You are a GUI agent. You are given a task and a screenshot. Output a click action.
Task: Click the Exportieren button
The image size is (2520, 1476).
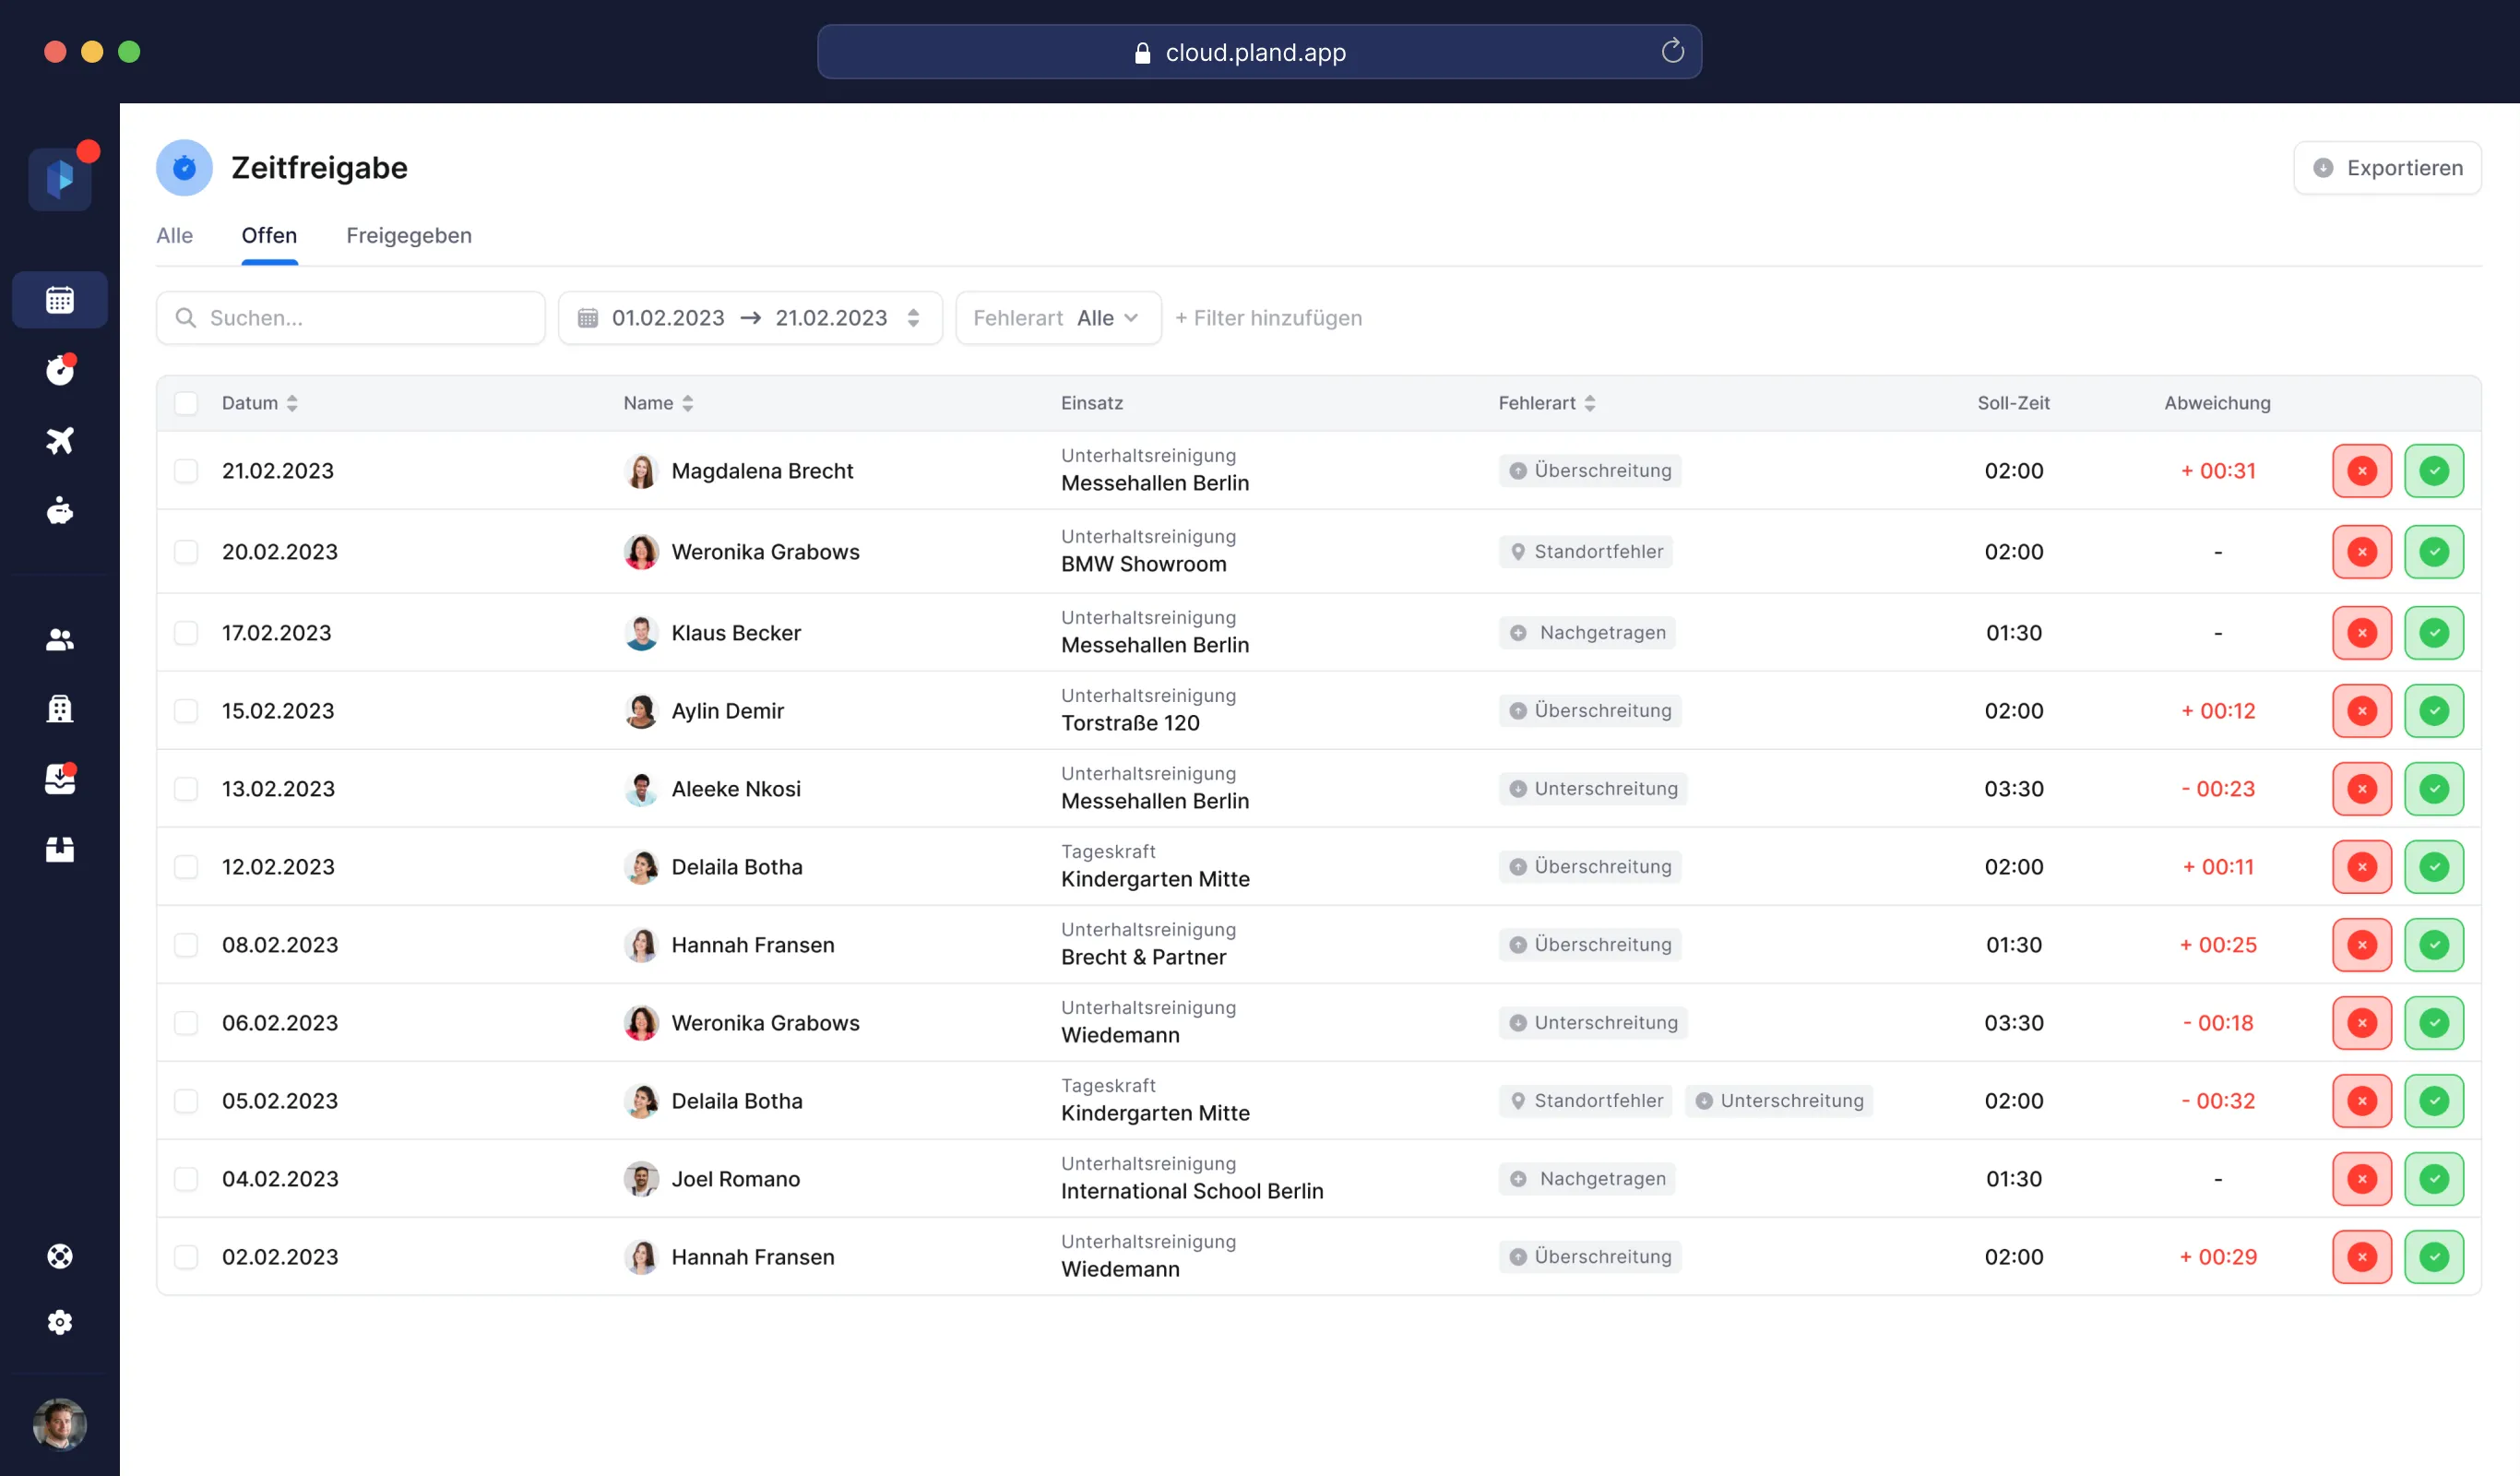2387,168
